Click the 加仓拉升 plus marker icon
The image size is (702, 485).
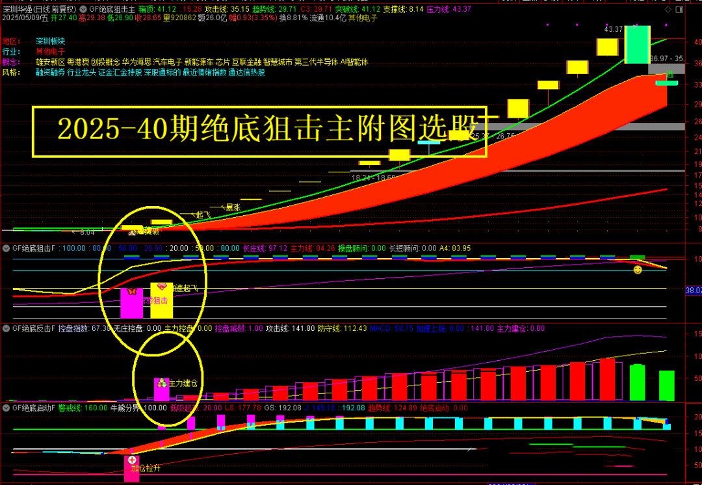click(x=132, y=460)
